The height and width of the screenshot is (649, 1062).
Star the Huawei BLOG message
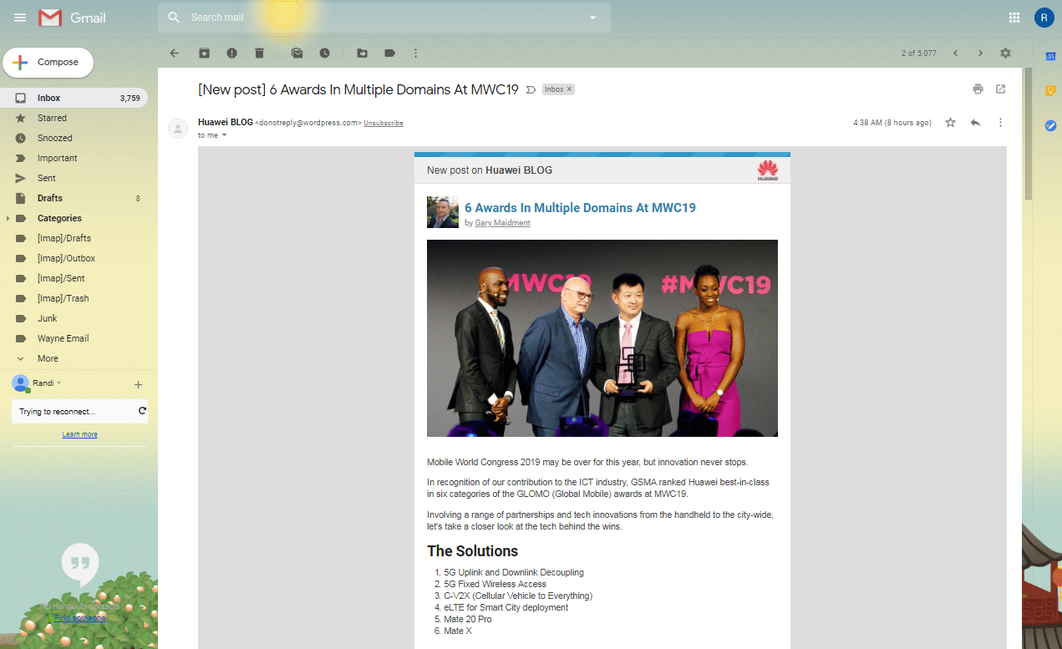(950, 123)
